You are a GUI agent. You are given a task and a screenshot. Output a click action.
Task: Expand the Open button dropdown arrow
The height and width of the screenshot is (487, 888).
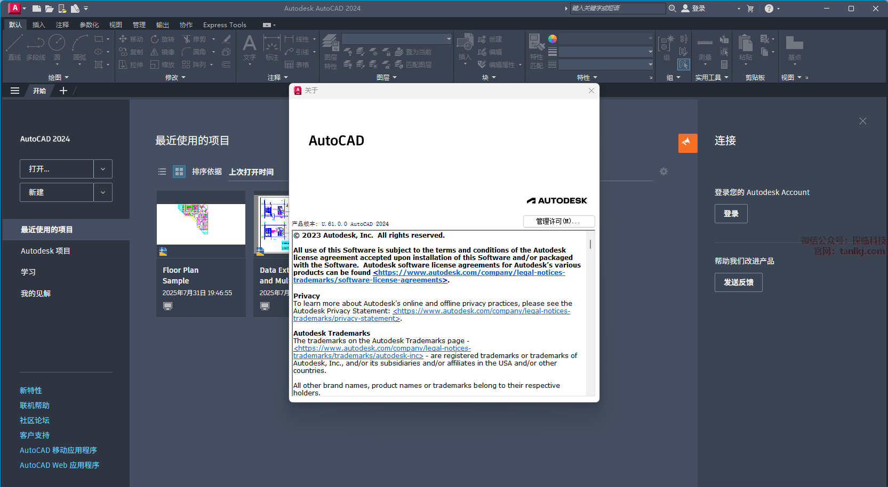tap(103, 169)
